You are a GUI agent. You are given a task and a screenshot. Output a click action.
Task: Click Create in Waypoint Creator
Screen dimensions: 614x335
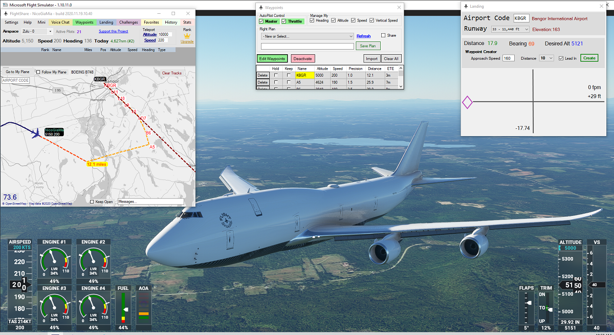[589, 58]
